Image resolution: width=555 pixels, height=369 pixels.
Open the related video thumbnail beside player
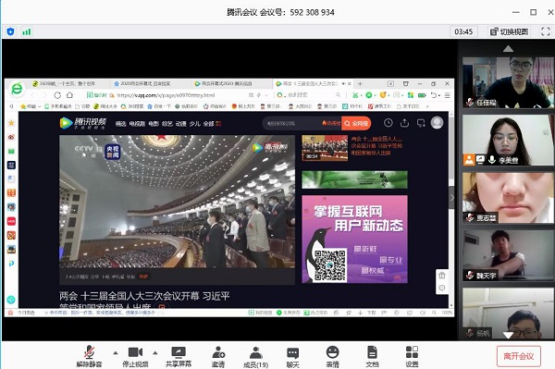pos(325,148)
